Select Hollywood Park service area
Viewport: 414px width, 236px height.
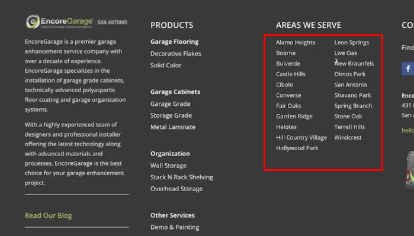coord(297,148)
